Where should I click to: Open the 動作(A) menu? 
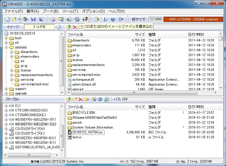[33, 11]
